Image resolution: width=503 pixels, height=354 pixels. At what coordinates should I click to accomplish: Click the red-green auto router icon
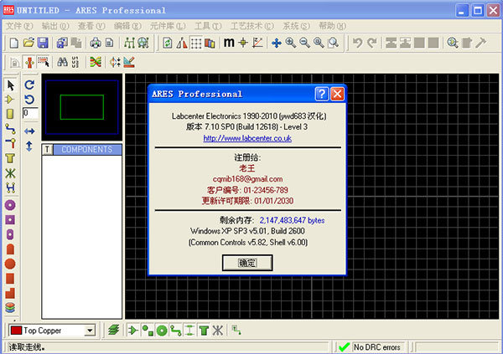pos(96,62)
